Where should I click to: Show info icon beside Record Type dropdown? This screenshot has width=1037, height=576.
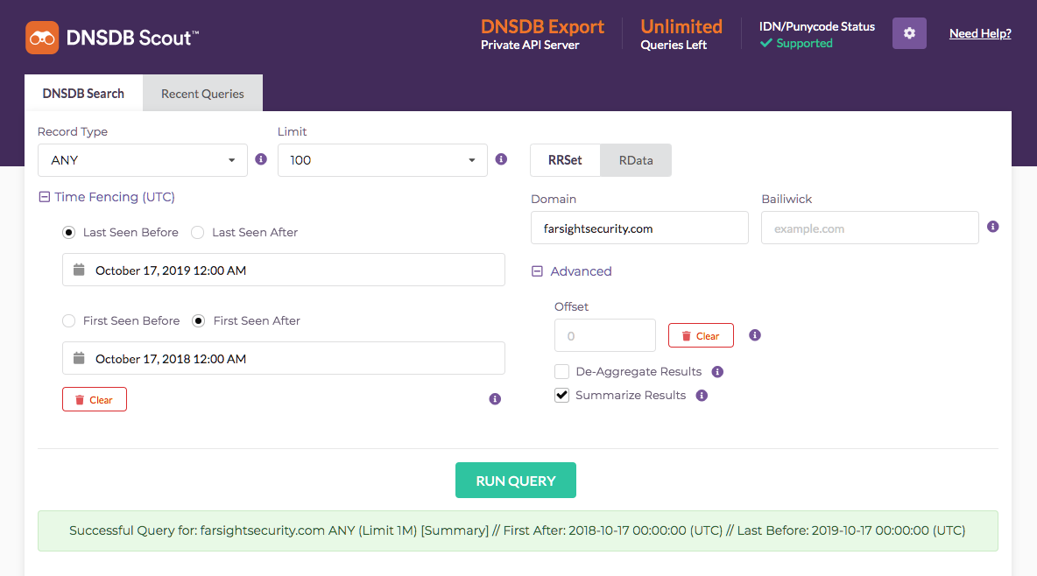point(261,159)
